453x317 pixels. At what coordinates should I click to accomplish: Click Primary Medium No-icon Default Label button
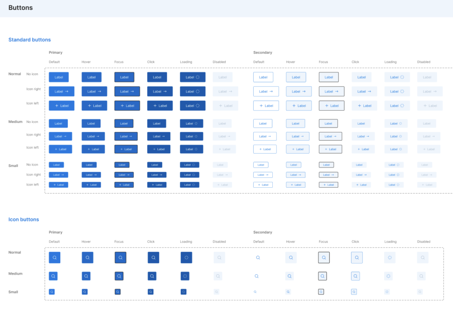click(x=58, y=123)
